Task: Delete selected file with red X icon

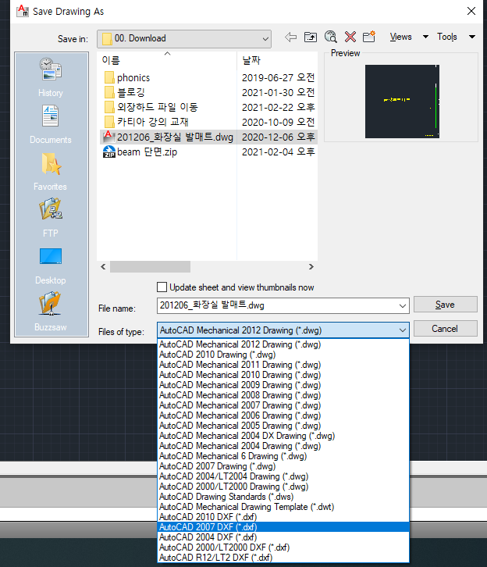Action: (350, 37)
